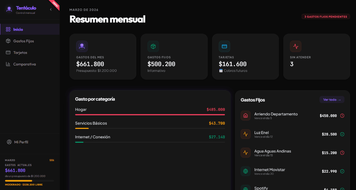Select the Internet Movistar expense name
Image resolution: width=356 pixels, height=190 pixels.
click(x=269, y=170)
